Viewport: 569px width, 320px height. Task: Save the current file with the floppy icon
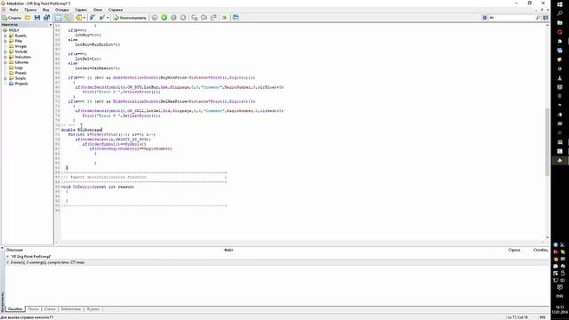click(x=37, y=18)
